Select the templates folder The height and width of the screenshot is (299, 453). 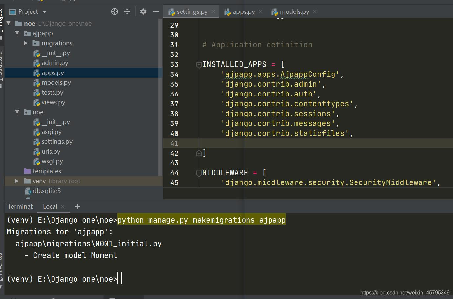[47, 171]
